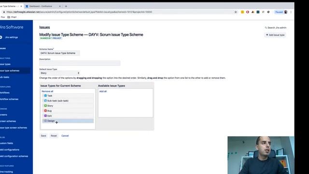309x174 pixels.
Task: Click the Jira Software logo text
Action: tap(12, 27)
